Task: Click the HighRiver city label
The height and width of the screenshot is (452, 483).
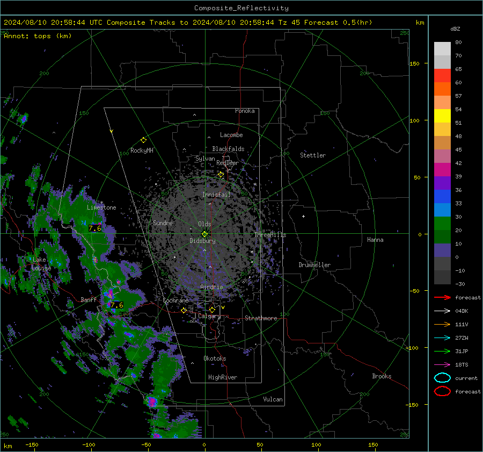Action: [x=223, y=377]
